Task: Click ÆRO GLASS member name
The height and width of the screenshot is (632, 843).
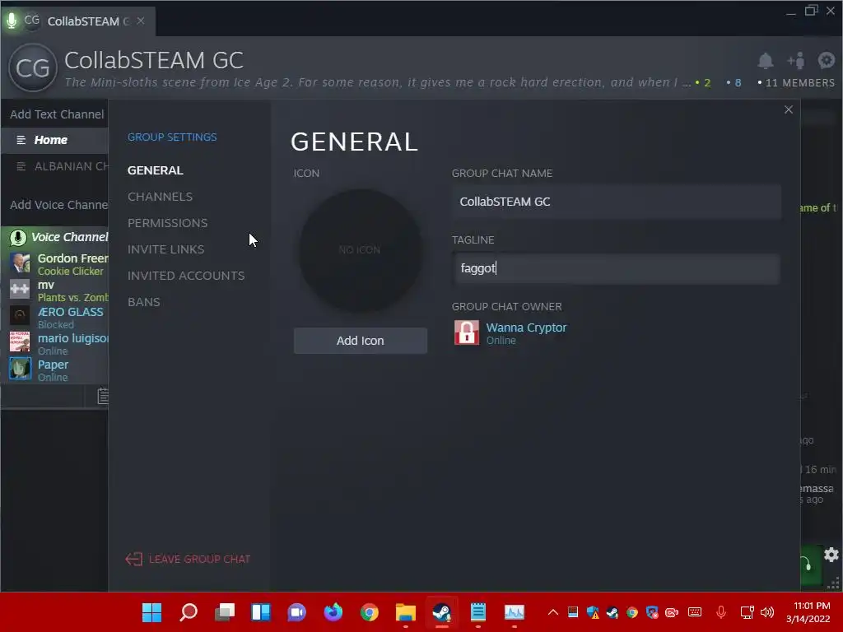Action: [71, 312]
